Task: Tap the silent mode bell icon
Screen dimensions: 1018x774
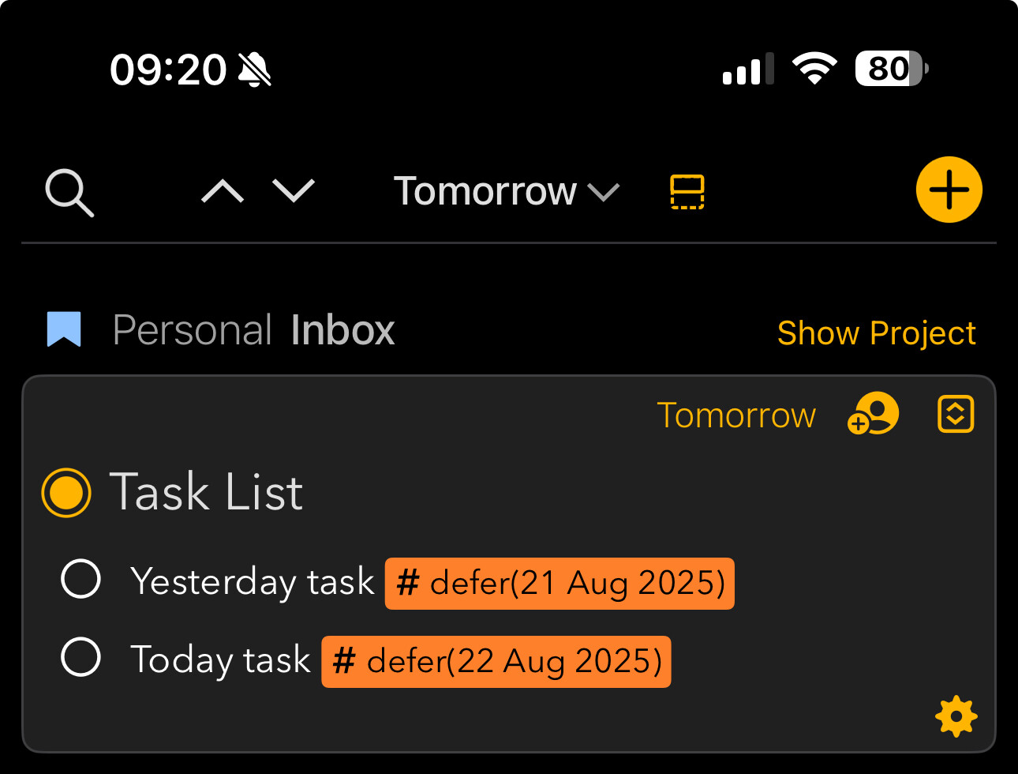Action: pos(255,70)
